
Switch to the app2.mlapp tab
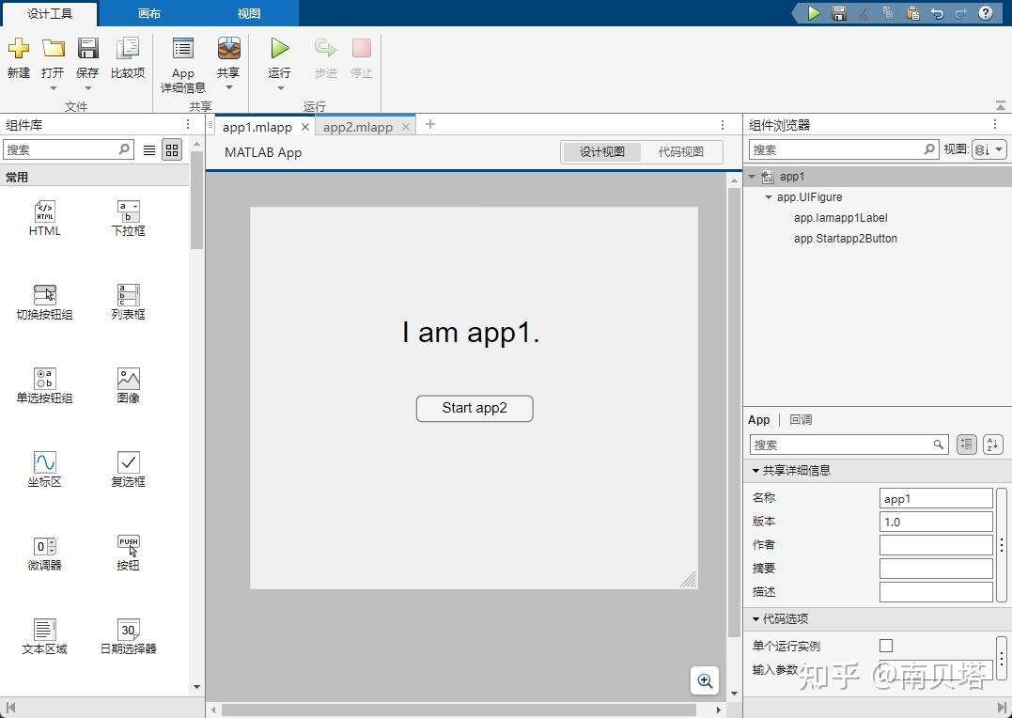click(x=360, y=125)
